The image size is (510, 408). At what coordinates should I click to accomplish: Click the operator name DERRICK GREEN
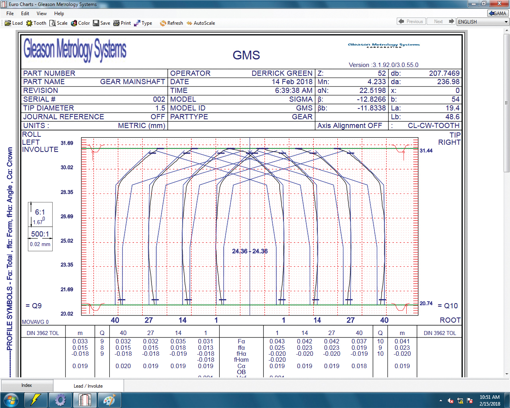point(282,73)
